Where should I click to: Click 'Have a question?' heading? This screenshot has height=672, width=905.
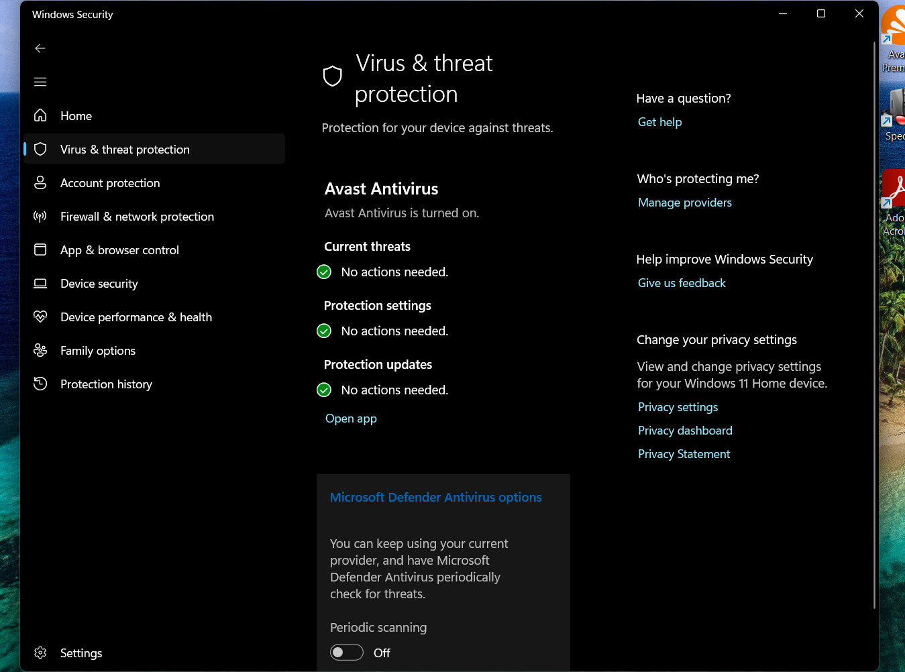tap(684, 99)
